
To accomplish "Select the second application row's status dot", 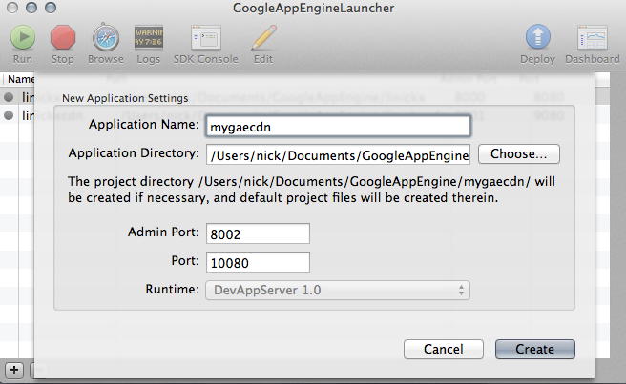I will point(9,115).
